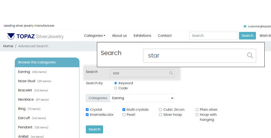Check the Hoop with hanging checkbox

tap(197, 114)
